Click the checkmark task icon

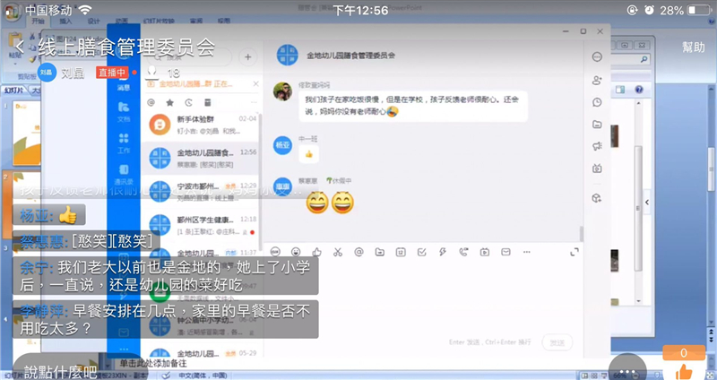(421, 252)
